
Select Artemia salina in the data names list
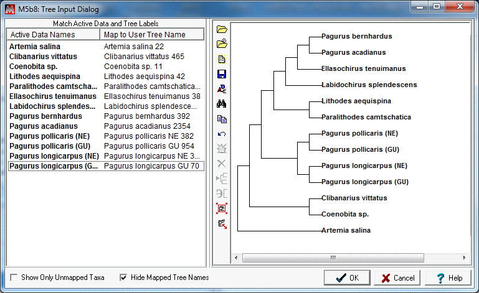35,47
